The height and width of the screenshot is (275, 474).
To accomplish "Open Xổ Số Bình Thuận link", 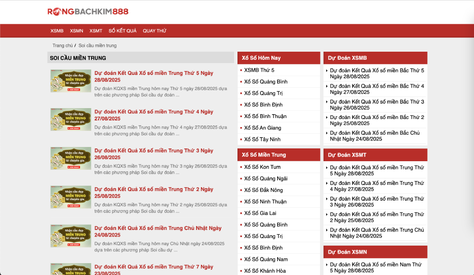I will click(265, 116).
